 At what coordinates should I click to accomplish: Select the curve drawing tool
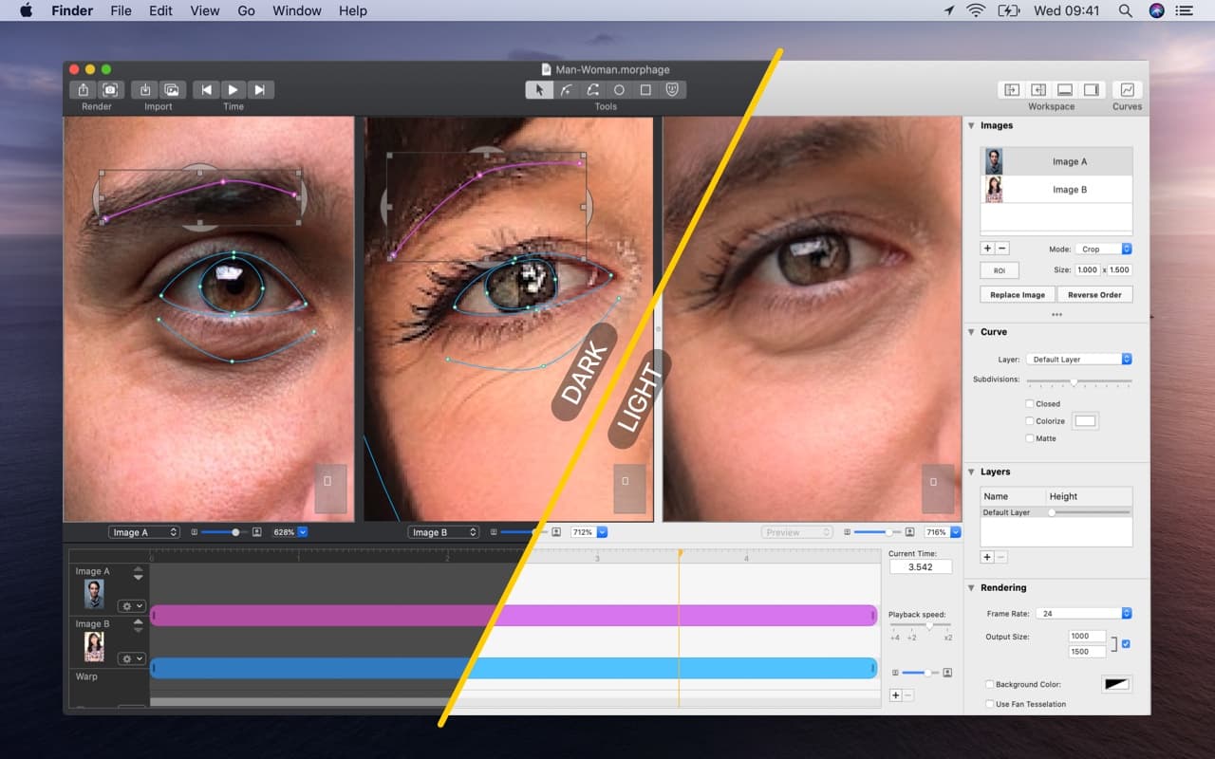[565, 89]
